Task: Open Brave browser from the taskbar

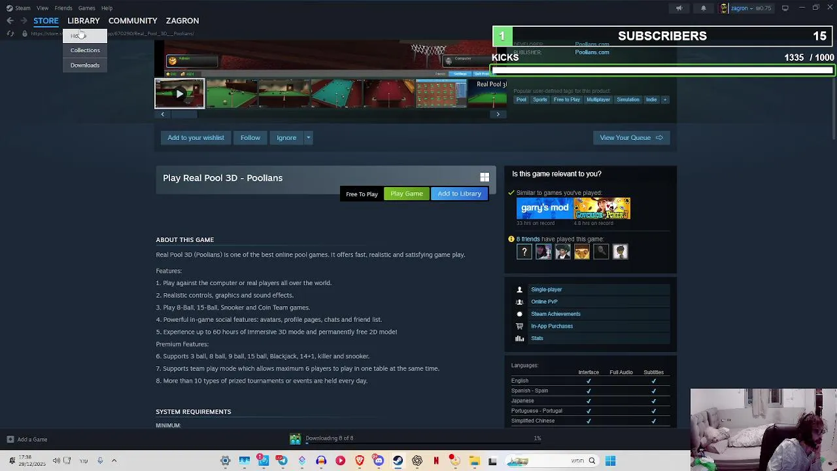Action: tap(359, 461)
